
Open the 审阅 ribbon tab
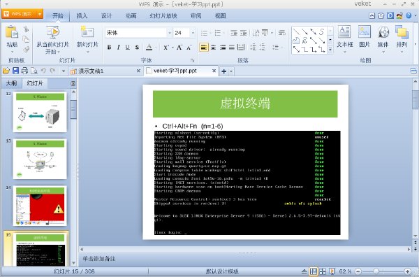pyautogui.click(x=196, y=16)
